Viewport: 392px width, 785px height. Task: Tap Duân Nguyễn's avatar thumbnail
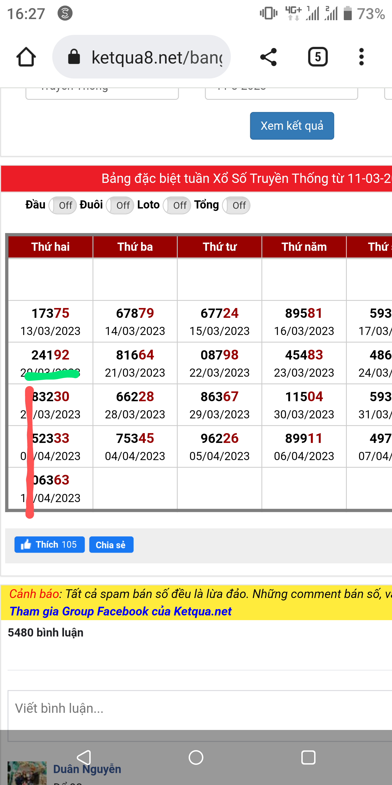tap(27, 773)
